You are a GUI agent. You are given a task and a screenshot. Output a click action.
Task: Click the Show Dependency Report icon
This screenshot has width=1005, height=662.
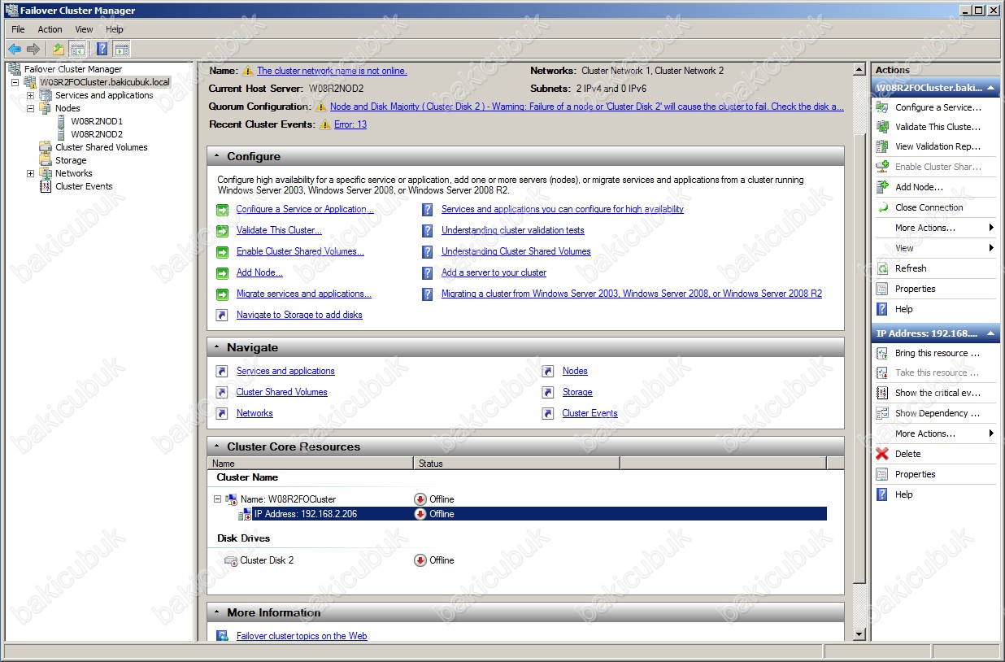[882, 413]
